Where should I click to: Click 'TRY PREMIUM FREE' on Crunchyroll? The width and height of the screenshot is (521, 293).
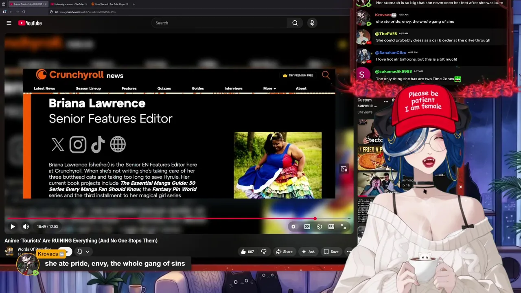[298, 75]
